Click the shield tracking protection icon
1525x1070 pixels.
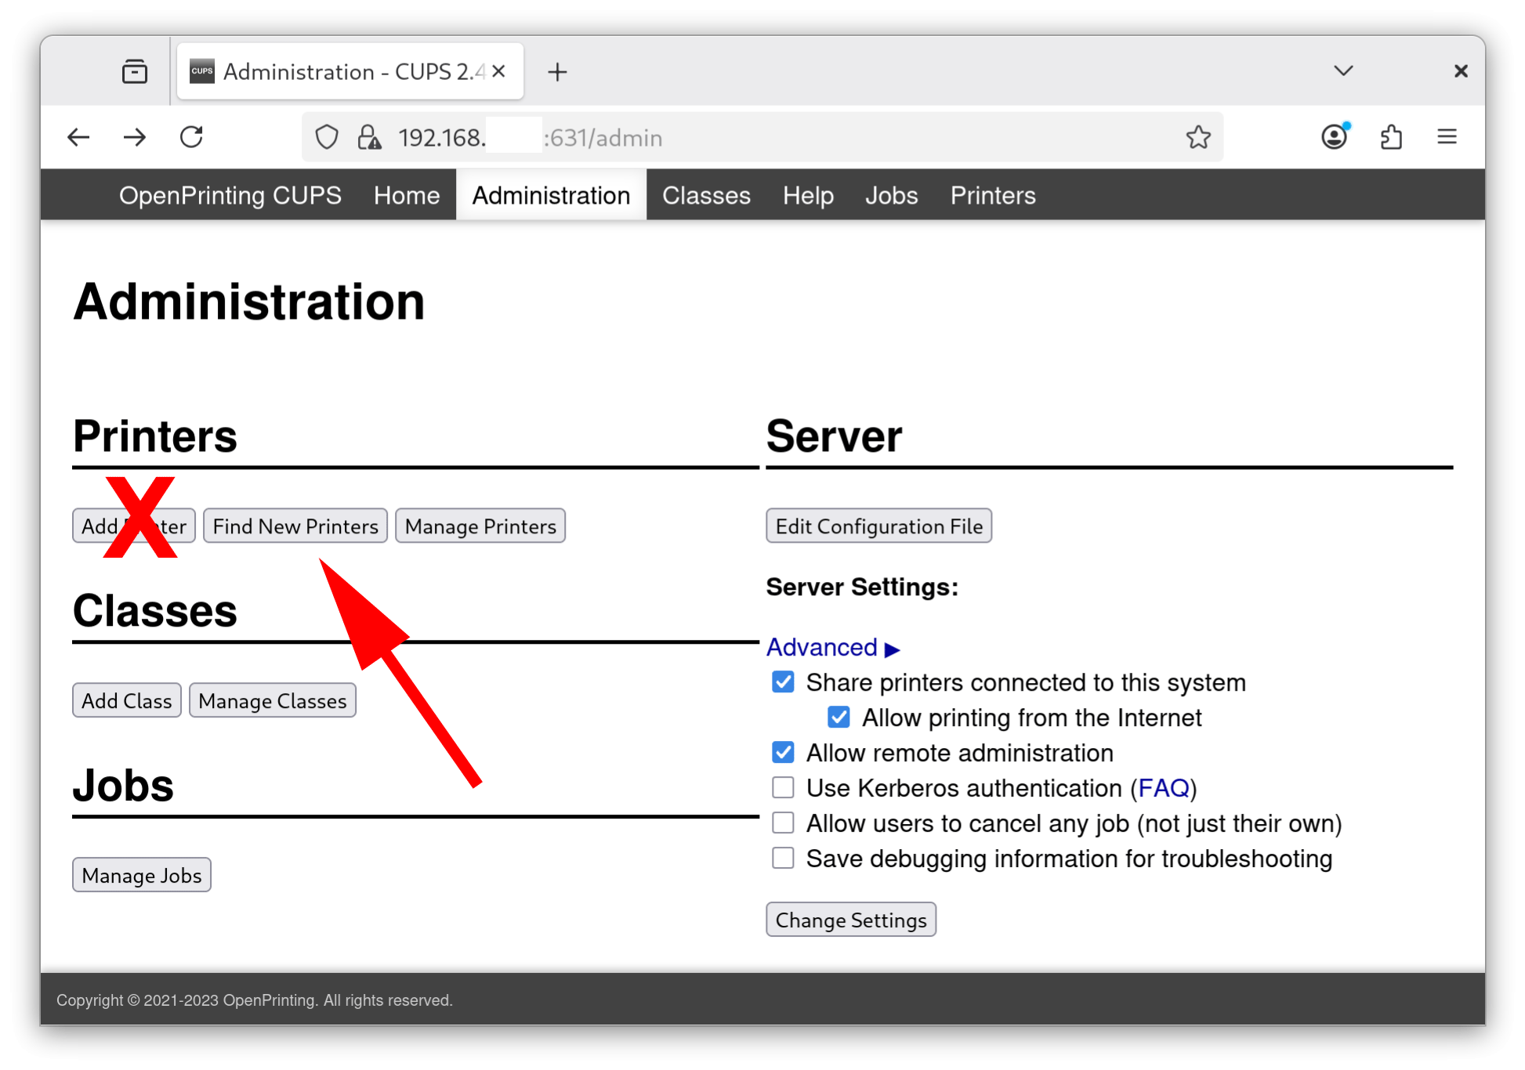(x=327, y=138)
